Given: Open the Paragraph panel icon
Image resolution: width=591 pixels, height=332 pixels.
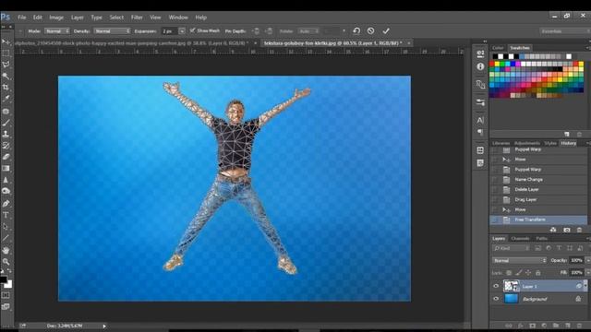Looking at the screenshot, I should click(480, 132).
